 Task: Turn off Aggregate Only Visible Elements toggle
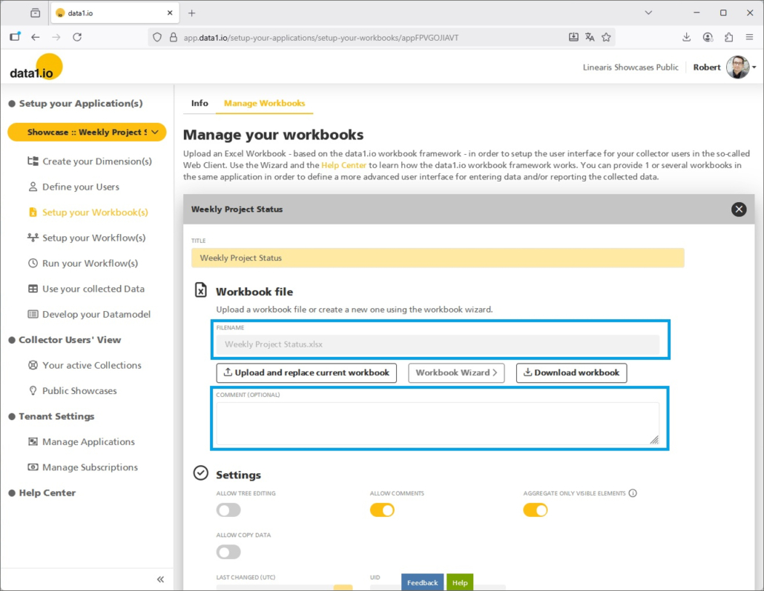(536, 510)
